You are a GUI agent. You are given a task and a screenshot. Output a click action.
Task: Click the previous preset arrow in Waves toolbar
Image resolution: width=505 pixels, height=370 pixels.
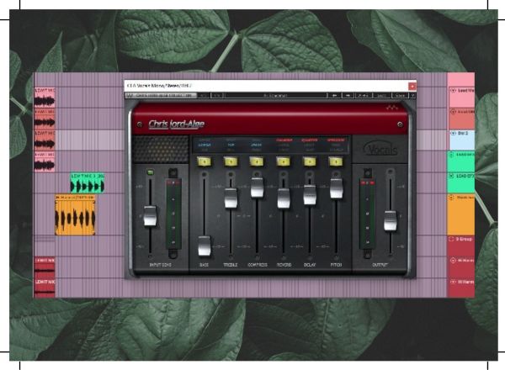pos(336,96)
